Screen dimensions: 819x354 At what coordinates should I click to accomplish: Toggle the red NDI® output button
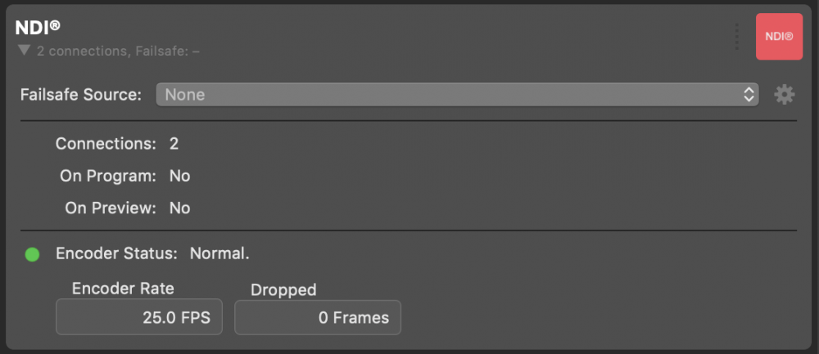click(x=779, y=37)
